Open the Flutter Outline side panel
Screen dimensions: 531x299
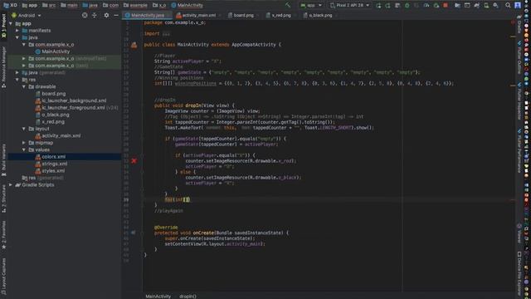coord(519,57)
